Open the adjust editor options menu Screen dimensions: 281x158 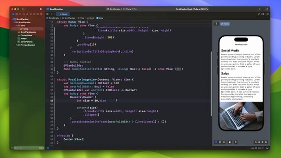(263, 14)
